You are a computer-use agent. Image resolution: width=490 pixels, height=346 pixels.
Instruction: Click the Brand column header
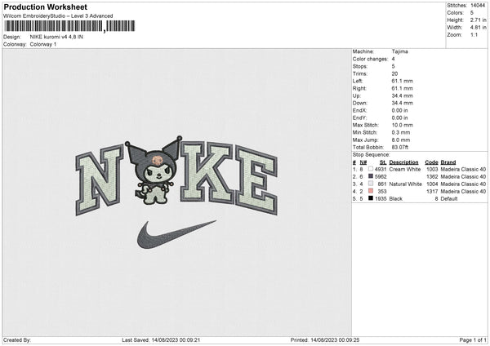(448, 162)
